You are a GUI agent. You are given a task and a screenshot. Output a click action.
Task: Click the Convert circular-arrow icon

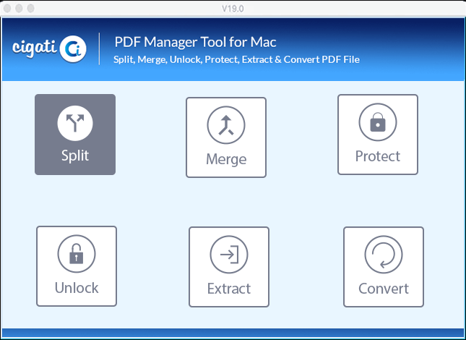[384, 255]
